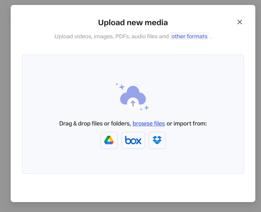Click the "or import from:" label
This screenshot has height=212, width=261.
[x=187, y=123]
